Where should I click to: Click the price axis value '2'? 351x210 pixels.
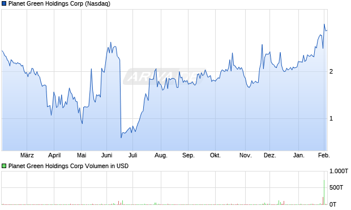point(331,72)
